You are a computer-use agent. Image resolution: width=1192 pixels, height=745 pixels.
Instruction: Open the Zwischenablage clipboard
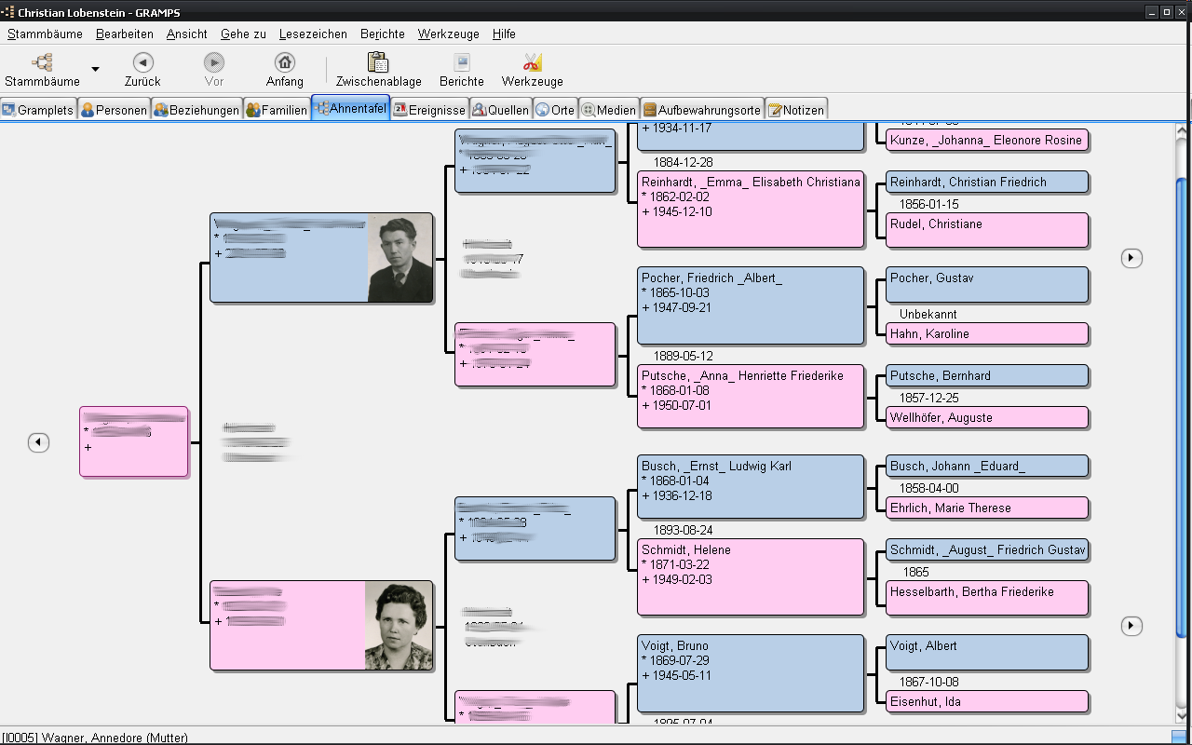coord(379,70)
